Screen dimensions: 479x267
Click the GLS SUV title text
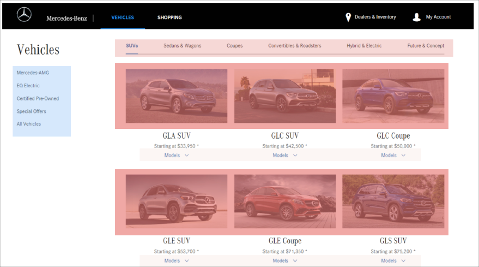click(393, 241)
